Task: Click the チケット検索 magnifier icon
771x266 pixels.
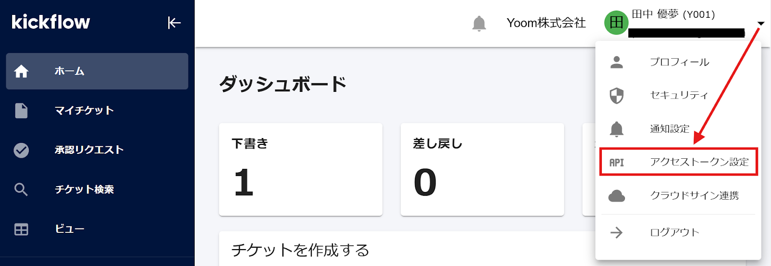Action: coord(21,190)
